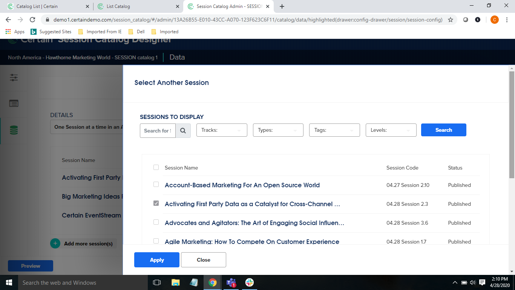This screenshot has height=290, width=515.
Task: Uncheck the Activating First Party Data checkbox
Action: [156, 204]
